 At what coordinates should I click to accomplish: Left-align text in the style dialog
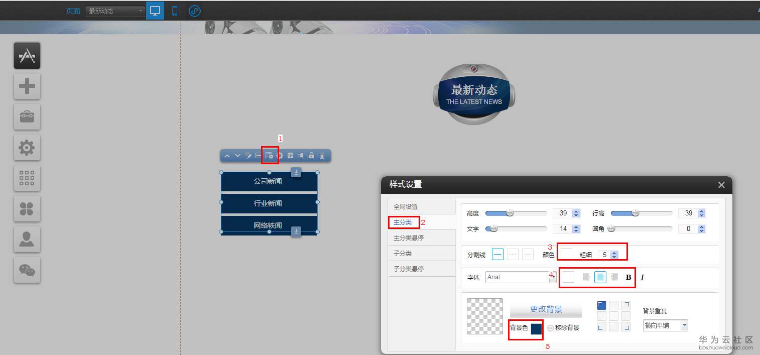tap(586, 277)
